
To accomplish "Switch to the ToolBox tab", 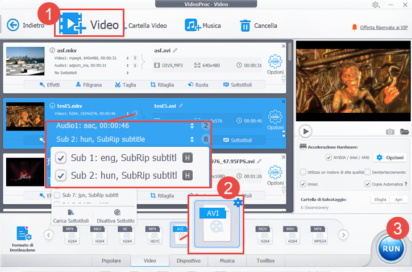I will pos(265,261).
